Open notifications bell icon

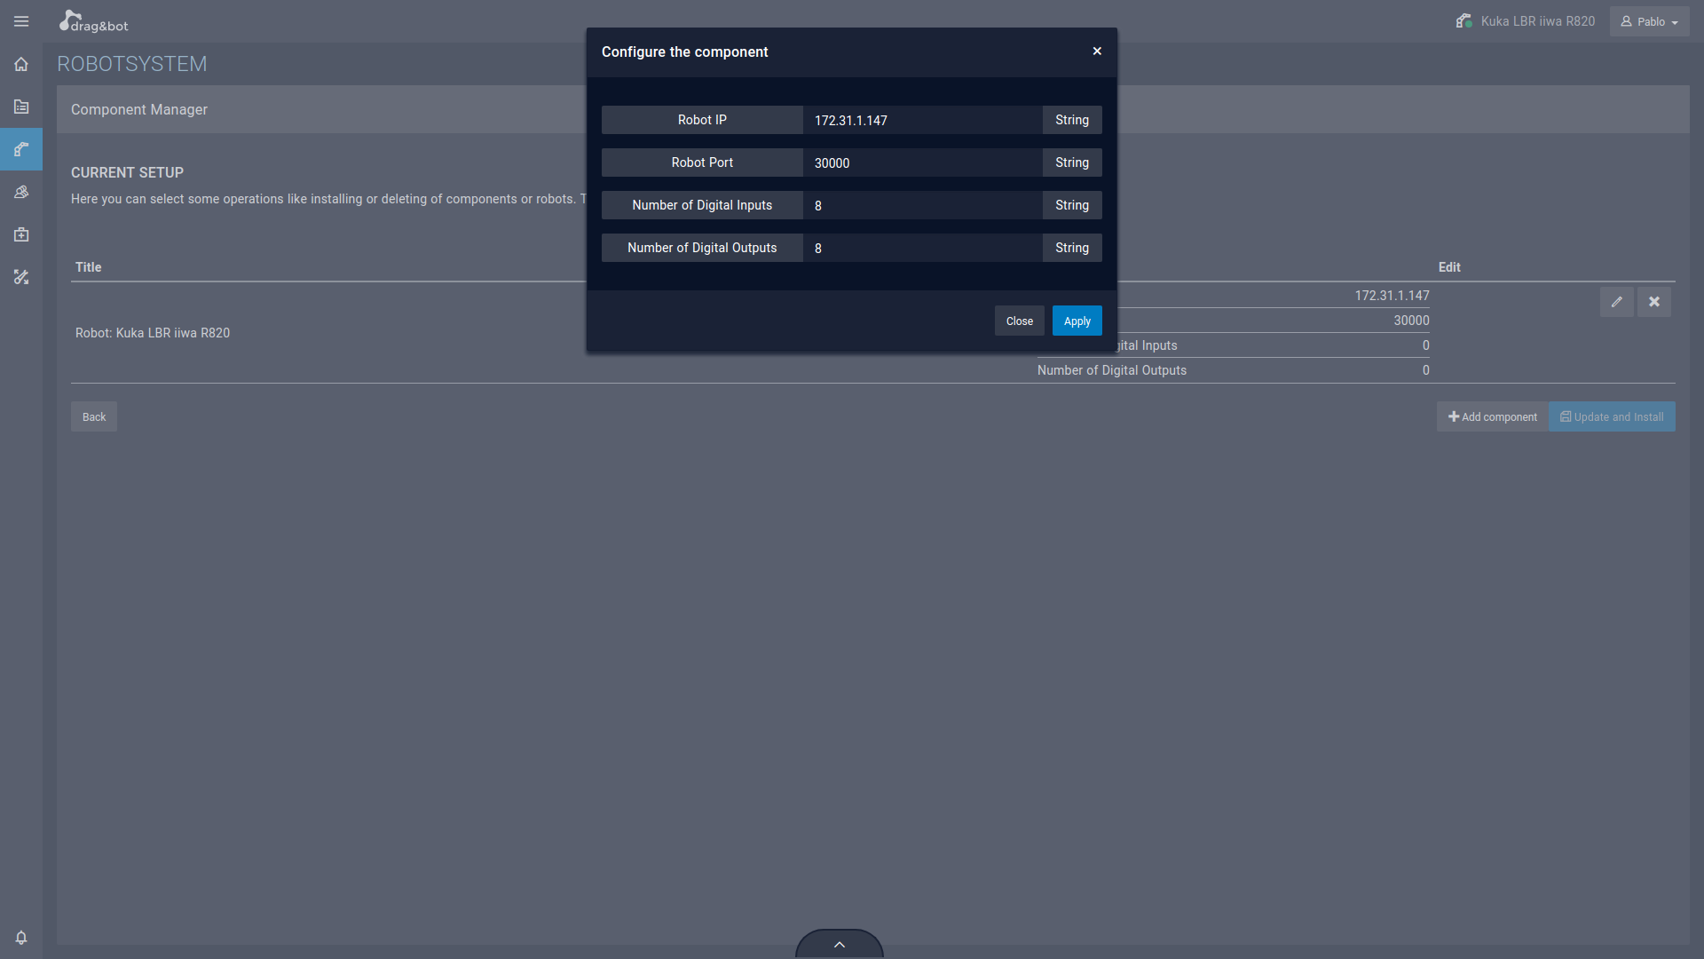(21, 938)
